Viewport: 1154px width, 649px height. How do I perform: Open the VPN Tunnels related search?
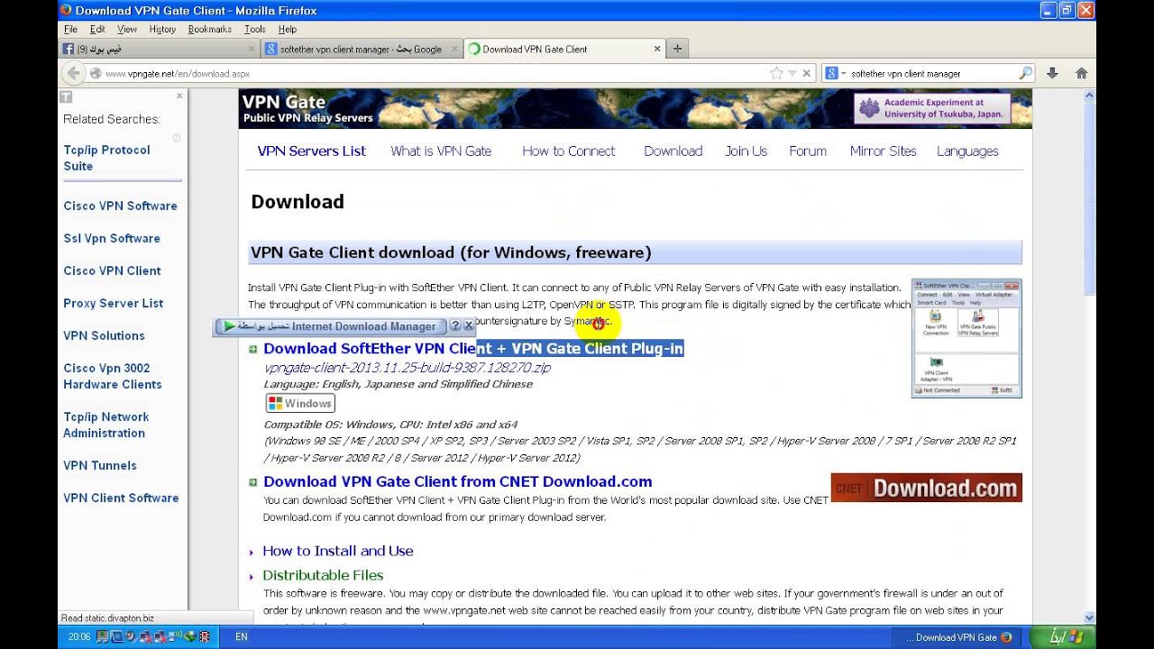coord(100,465)
